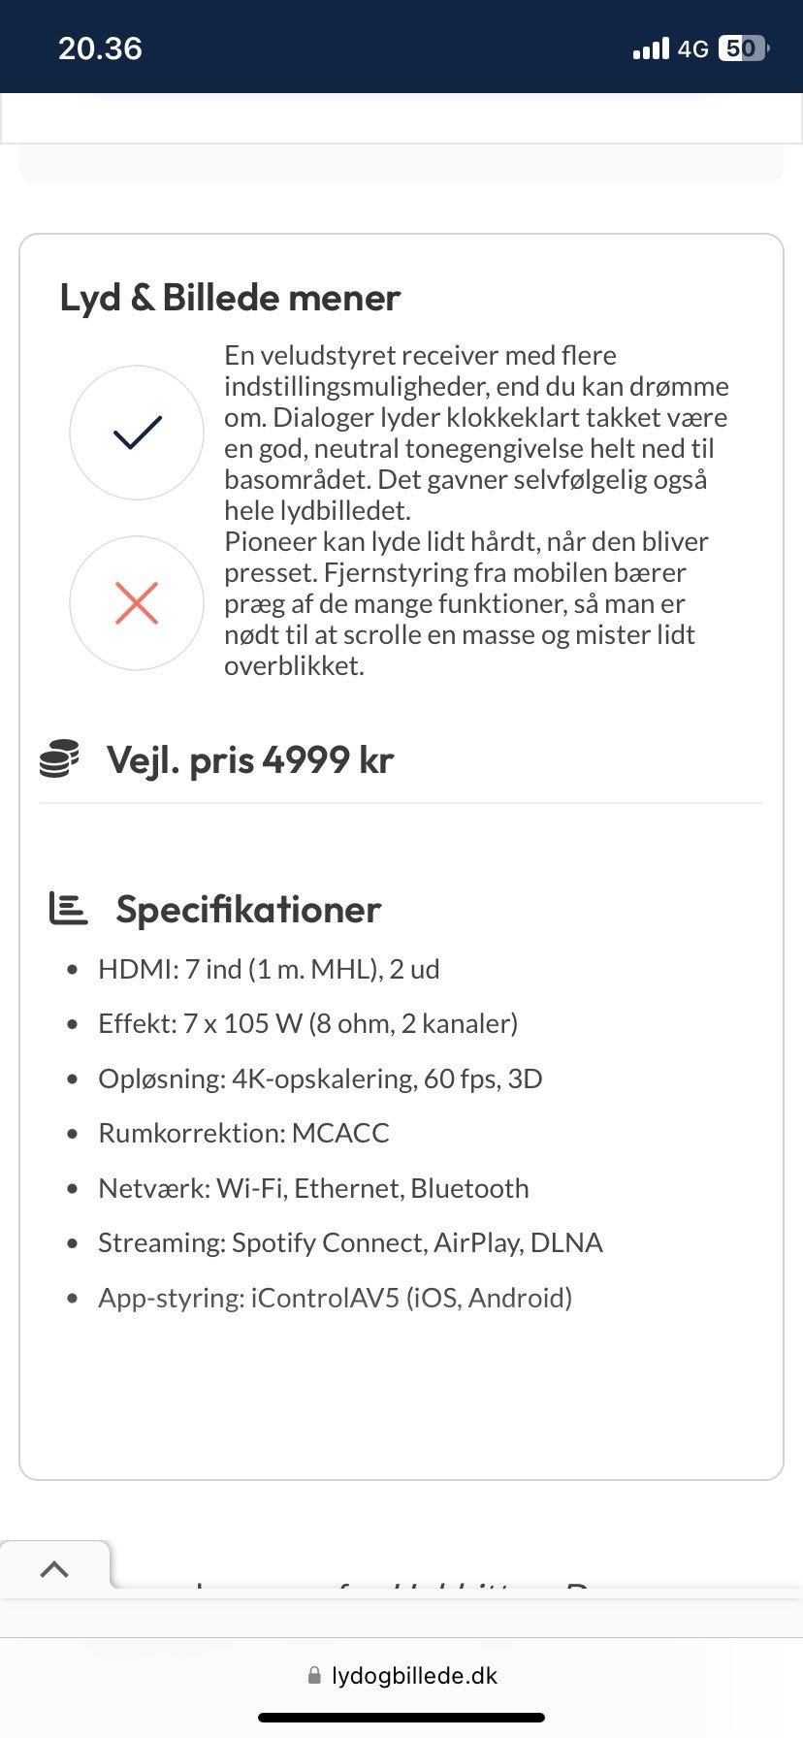Toggle the cons section via the X circle
Image resolution: width=803 pixels, height=1738 pixels.
point(137,602)
